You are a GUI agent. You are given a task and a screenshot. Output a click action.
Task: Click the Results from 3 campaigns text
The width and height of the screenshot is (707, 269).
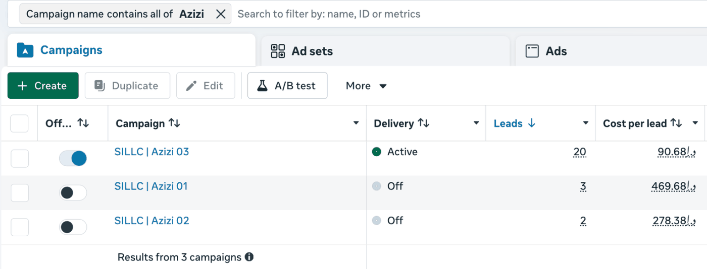coord(179,257)
